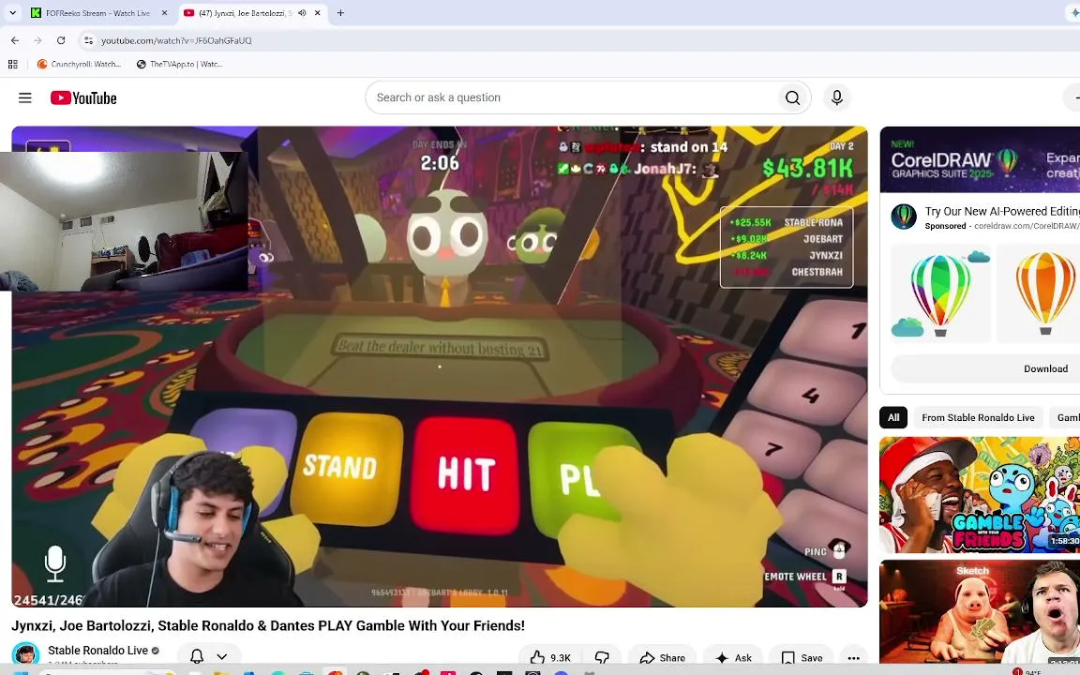
Task: Switch to the FOFReeko Stream tab
Action: pos(98,13)
